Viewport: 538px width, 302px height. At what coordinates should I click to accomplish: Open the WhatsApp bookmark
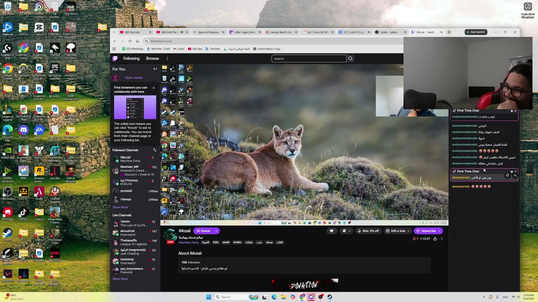point(133,49)
